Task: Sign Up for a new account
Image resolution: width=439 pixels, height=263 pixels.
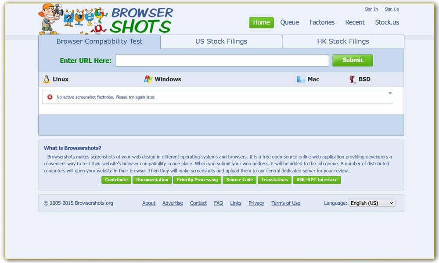Action: point(392,9)
